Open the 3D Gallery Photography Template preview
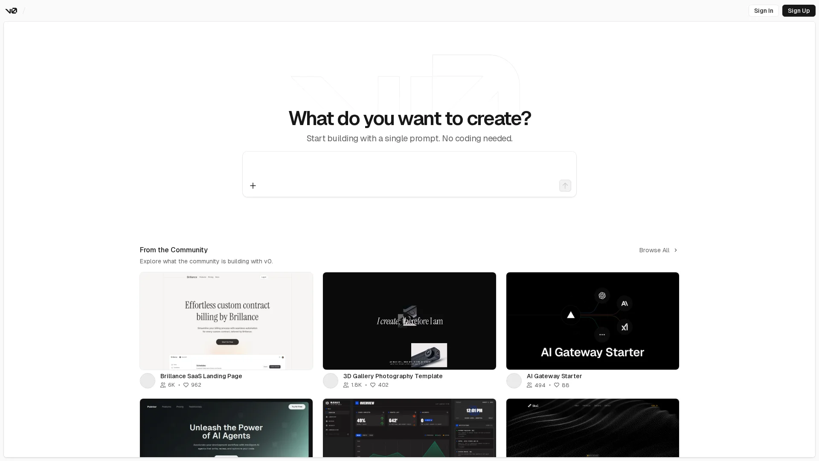The width and height of the screenshot is (819, 461). point(409,321)
